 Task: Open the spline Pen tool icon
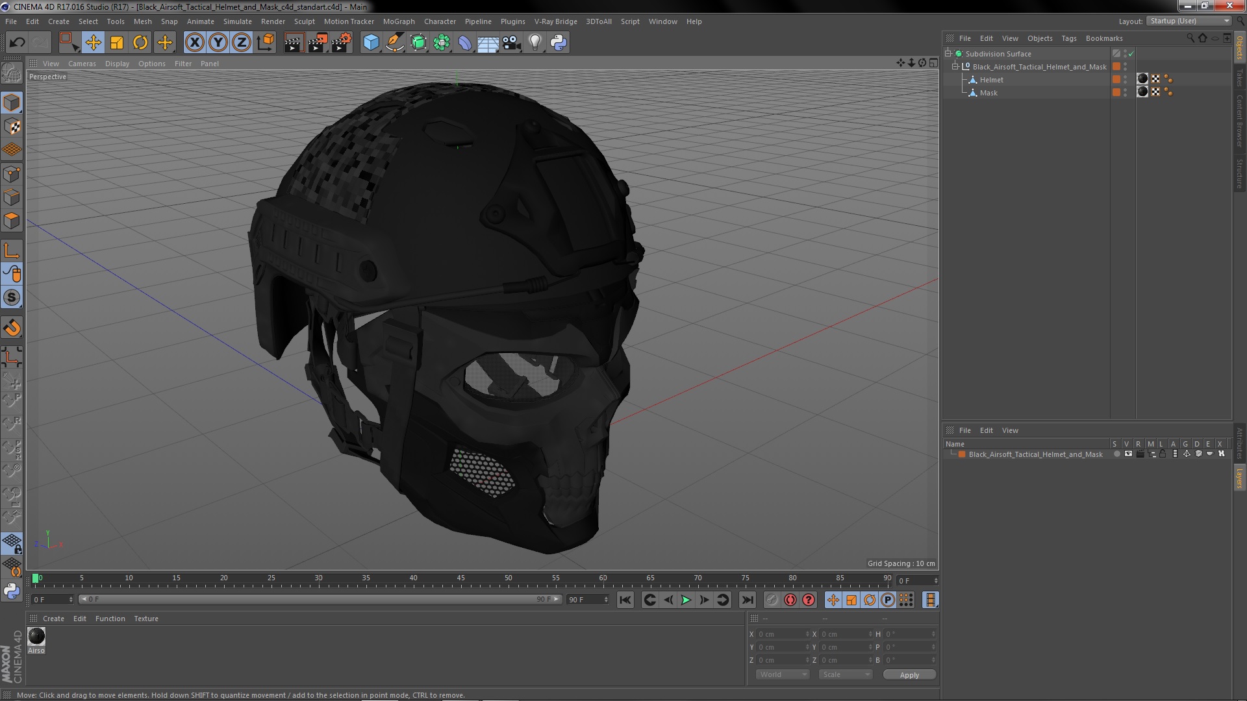tap(394, 43)
